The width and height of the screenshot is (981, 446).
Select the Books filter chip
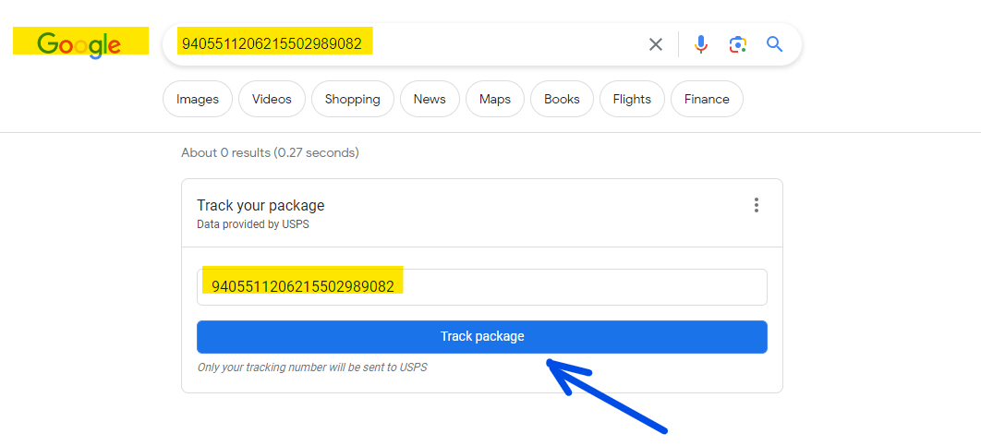tap(562, 99)
